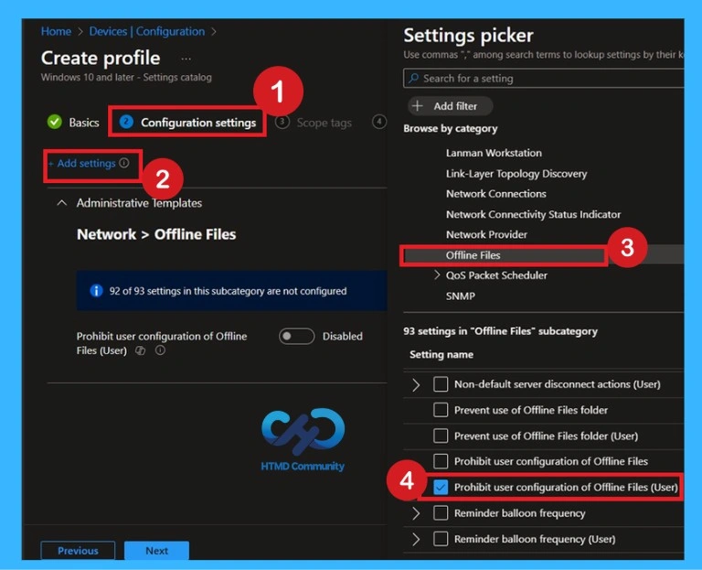Click the info icon beside Add settings

(x=124, y=163)
